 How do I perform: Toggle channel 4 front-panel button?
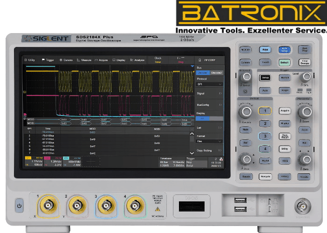tap(265, 149)
